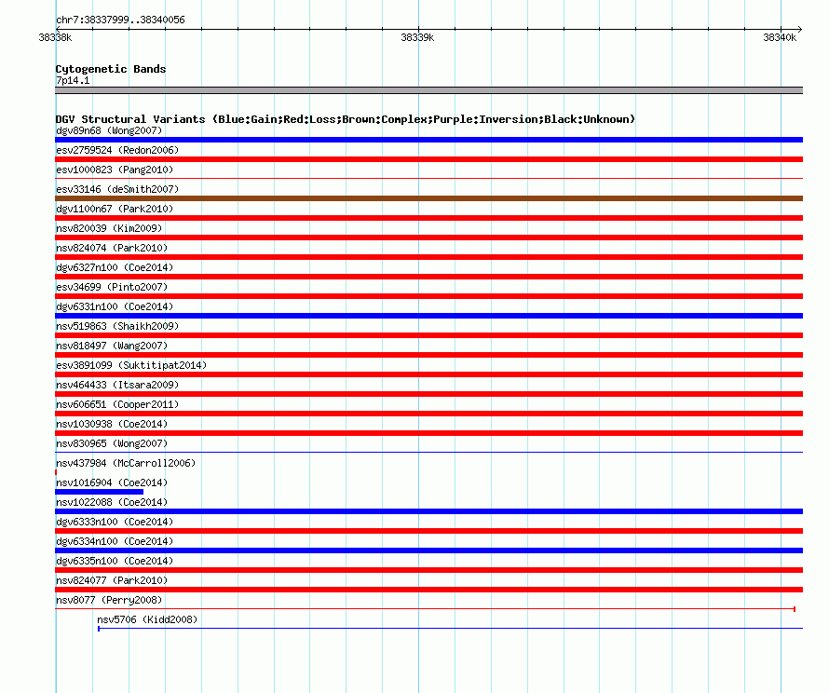Open nsv1022088 (Coe2014) label
This screenshot has width=829, height=693.
112,502
